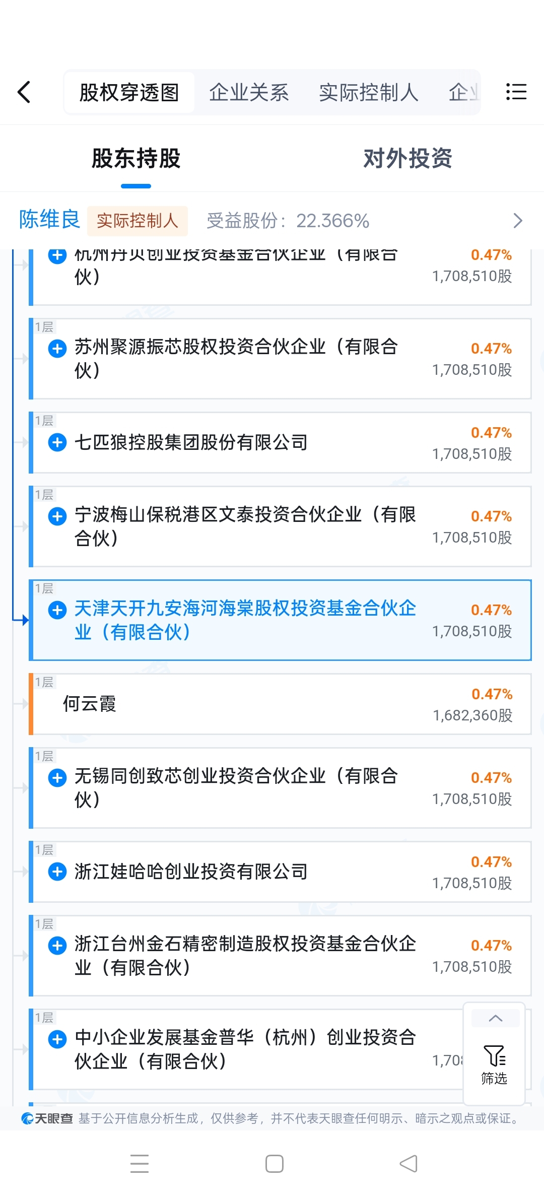Screen dimensions: 544x1197
Task: Collapse the floating panel with up chevron
Action: pyautogui.click(x=496, y=1018)
